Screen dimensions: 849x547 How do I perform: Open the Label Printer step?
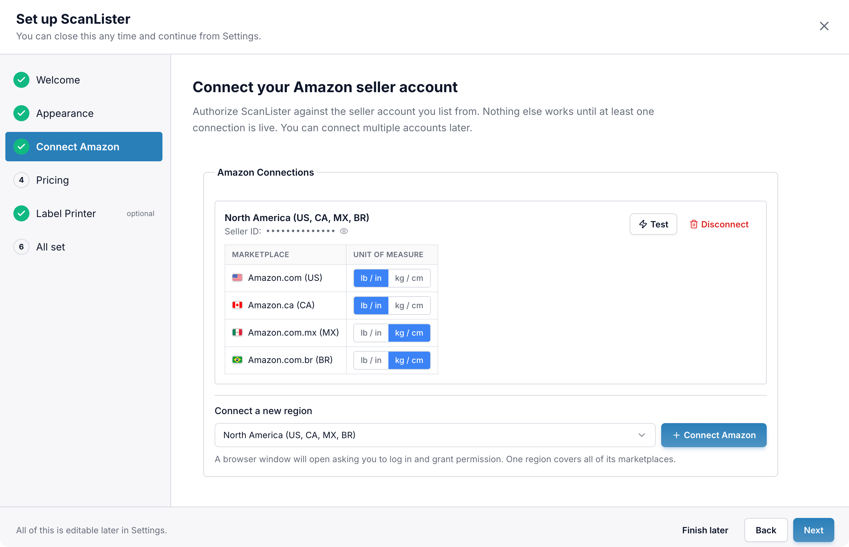(x=84, y=213)
